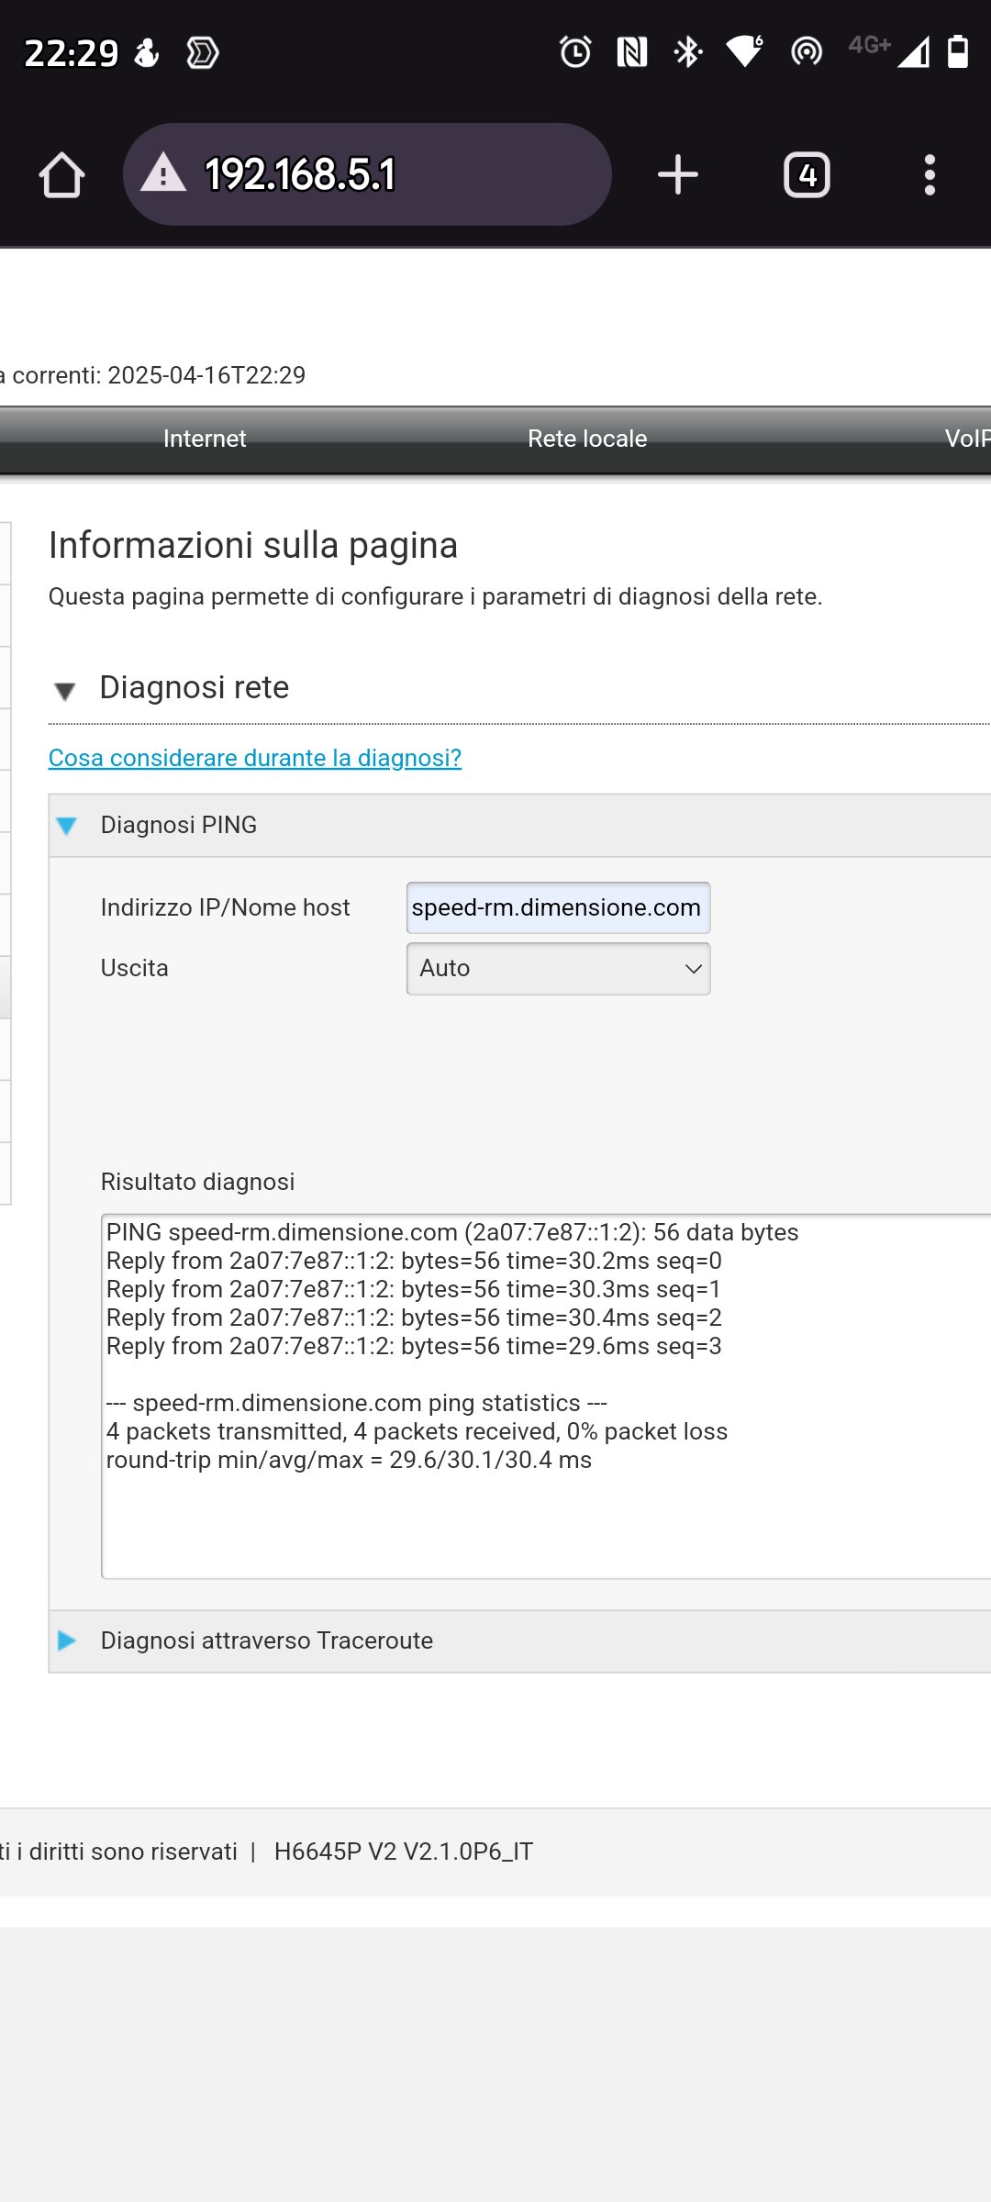This screenshot has width=991, height=2202.
Task: Tap the browser home icon
Action: [x=62, y=174]
